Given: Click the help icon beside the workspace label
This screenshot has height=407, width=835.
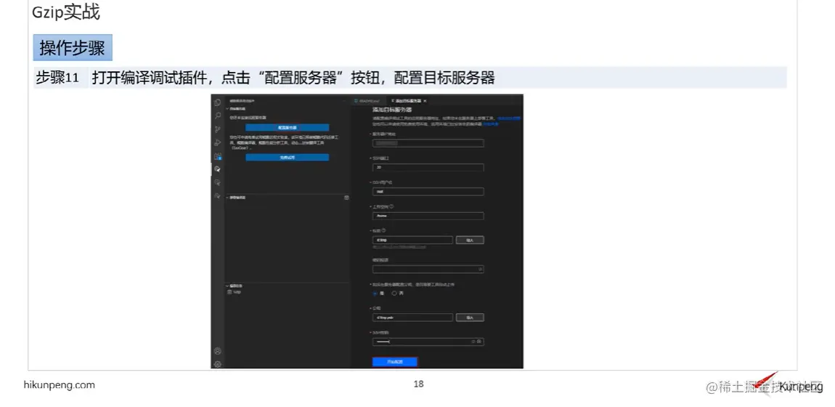Looking at the screenshot, I should click(391, 206).
